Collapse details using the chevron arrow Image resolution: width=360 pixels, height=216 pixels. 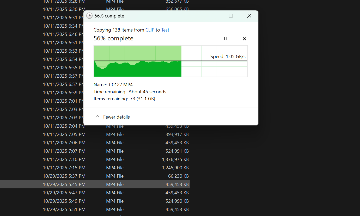97,117
